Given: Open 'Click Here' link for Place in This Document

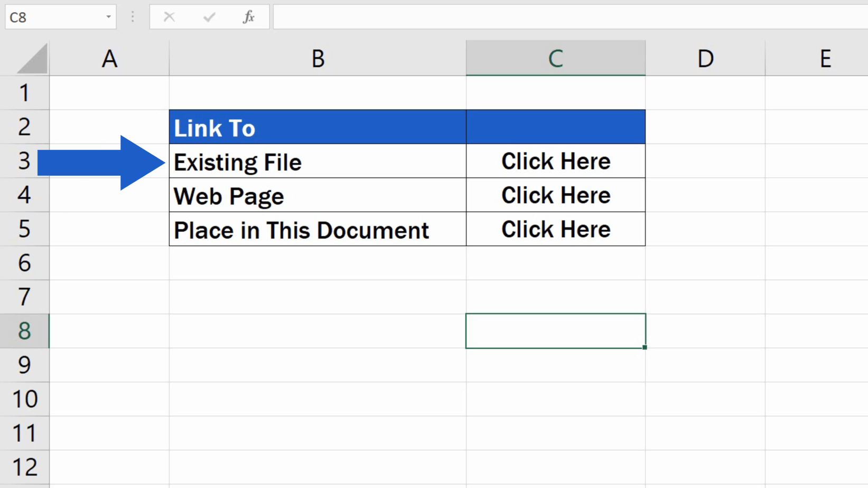Looking at the screenshot, I should click(555, 229).
